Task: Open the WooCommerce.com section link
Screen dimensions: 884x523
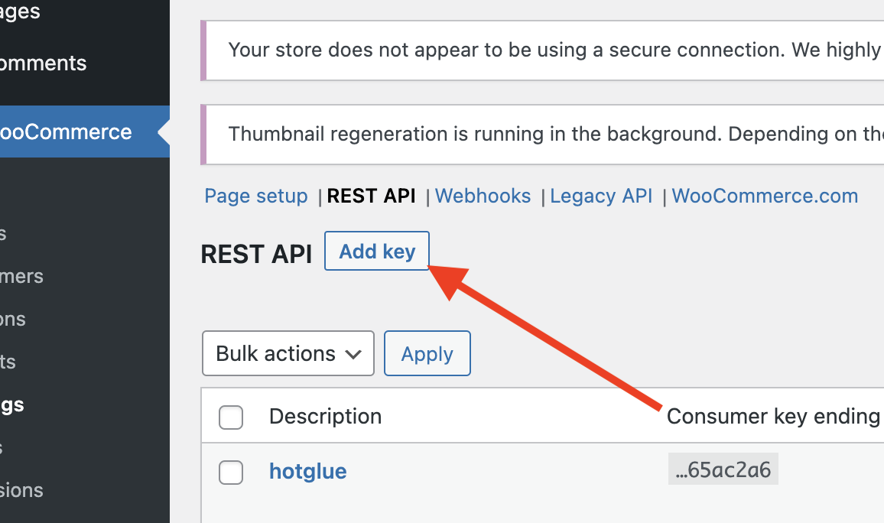Action: pos(765,196)
